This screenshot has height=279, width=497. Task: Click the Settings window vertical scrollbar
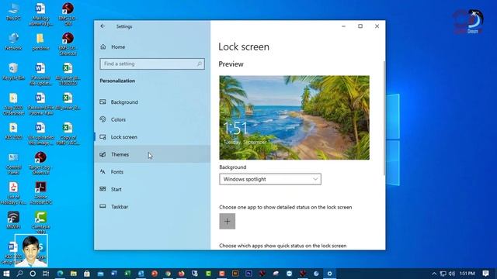tap(384, 119)
